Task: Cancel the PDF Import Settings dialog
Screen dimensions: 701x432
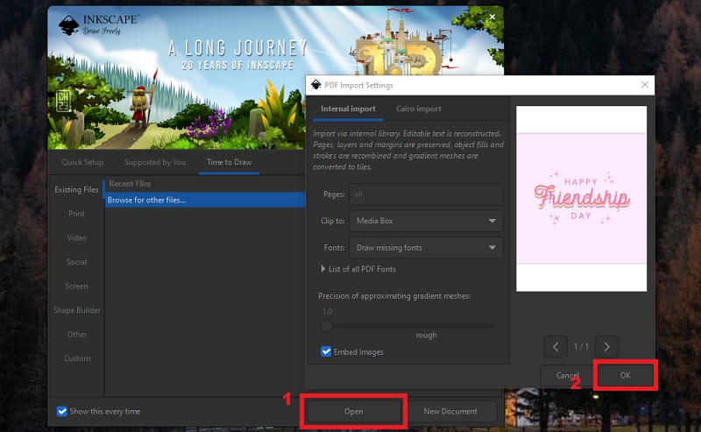Action: (x=567, y=375)
